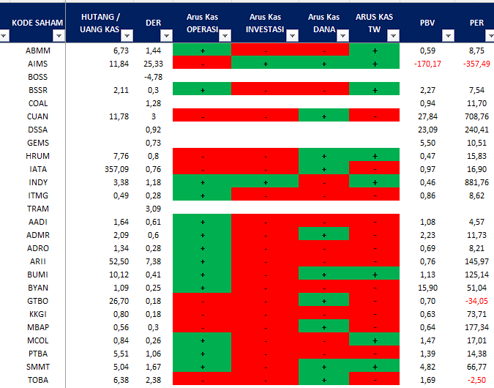
Task: Select the ABMM stock code cell
Action: (x=37, y=51)
